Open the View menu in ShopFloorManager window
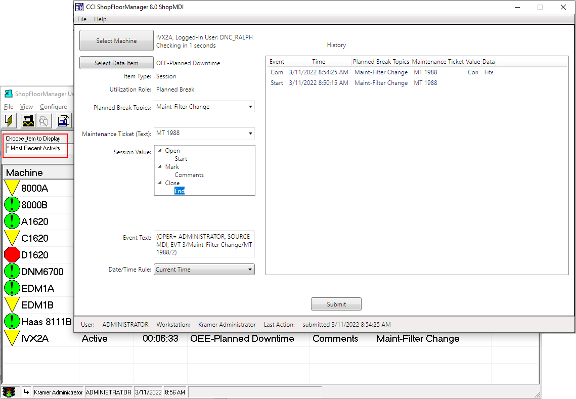Viewport: 576px width, 399px height. 26,107
